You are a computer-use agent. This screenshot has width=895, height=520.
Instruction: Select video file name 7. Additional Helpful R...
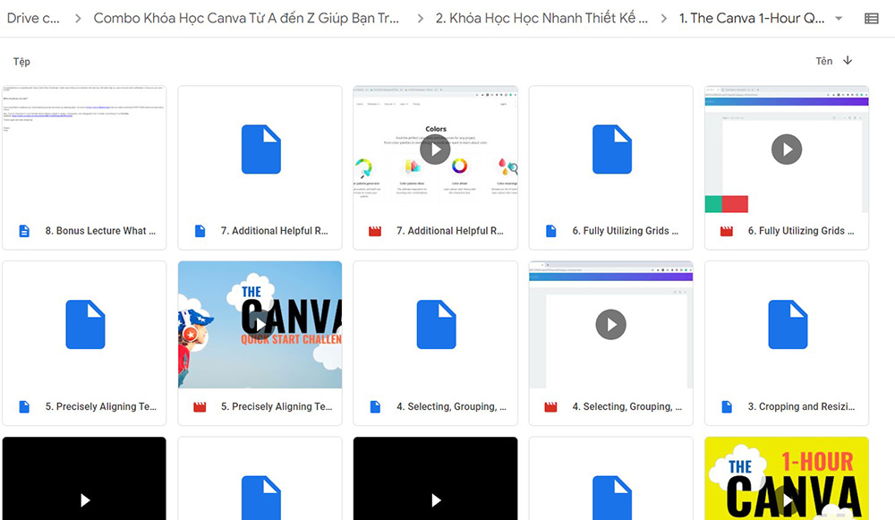click(450, 231)
